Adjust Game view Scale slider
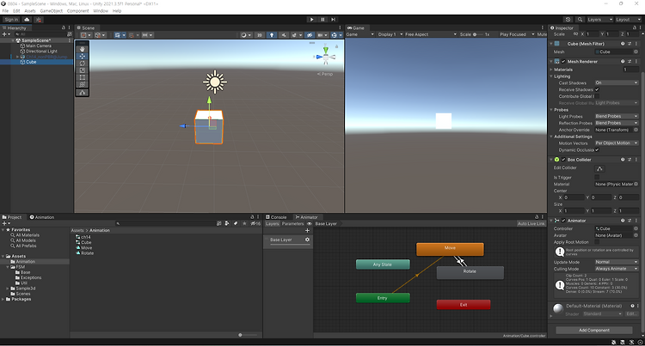The width and height of the screenshot is (645, 346). 477,34
